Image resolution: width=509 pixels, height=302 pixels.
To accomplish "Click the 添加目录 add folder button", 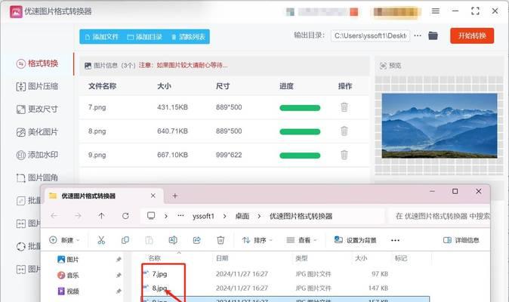I will 145,37.
